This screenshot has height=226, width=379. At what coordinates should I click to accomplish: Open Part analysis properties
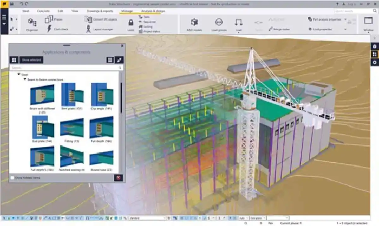pos(325,20)
